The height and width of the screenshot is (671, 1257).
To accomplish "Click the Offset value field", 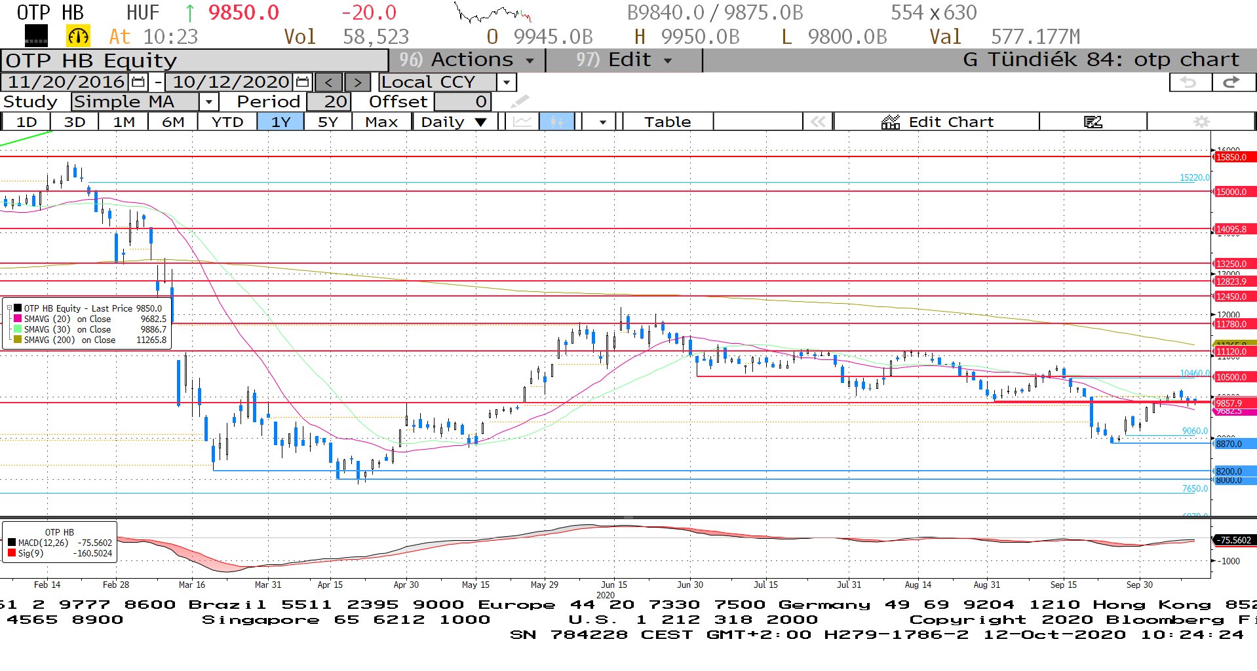I will (463, 102).
